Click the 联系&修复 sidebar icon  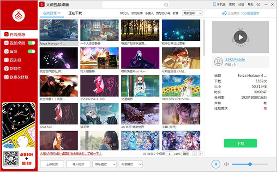tap(6, 77)
